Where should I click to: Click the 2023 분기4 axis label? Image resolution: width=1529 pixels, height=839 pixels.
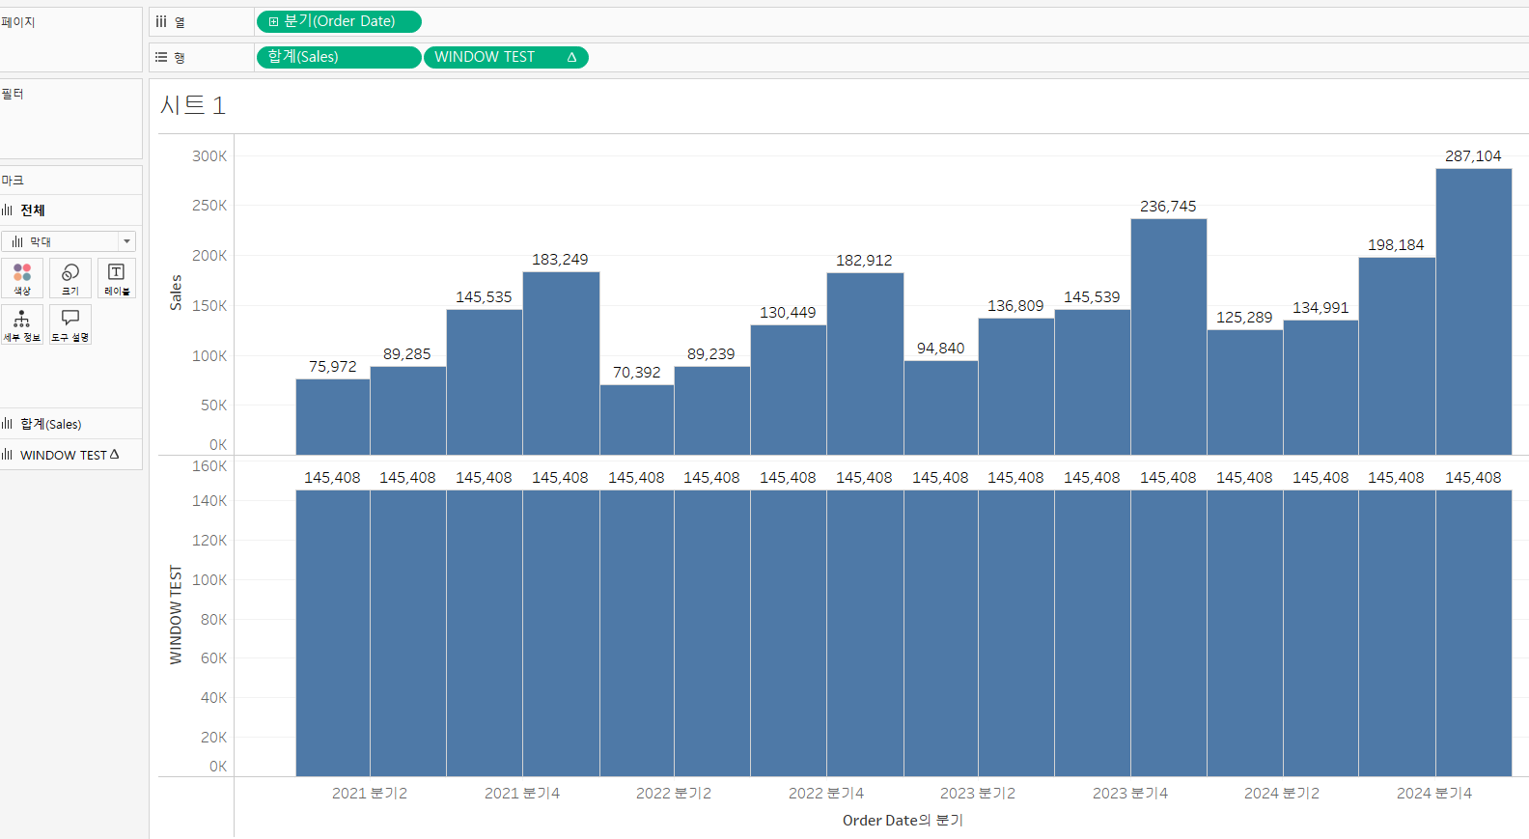coord(1130,794)
